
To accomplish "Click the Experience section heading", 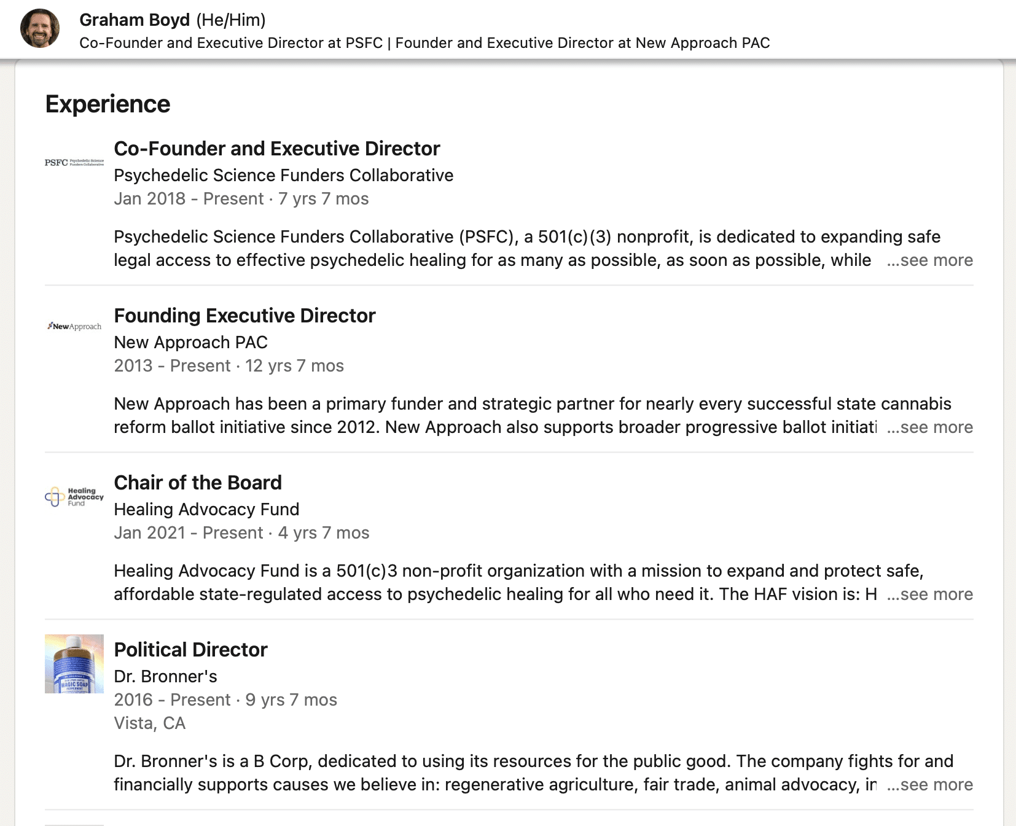I will (x=107, y=104).
